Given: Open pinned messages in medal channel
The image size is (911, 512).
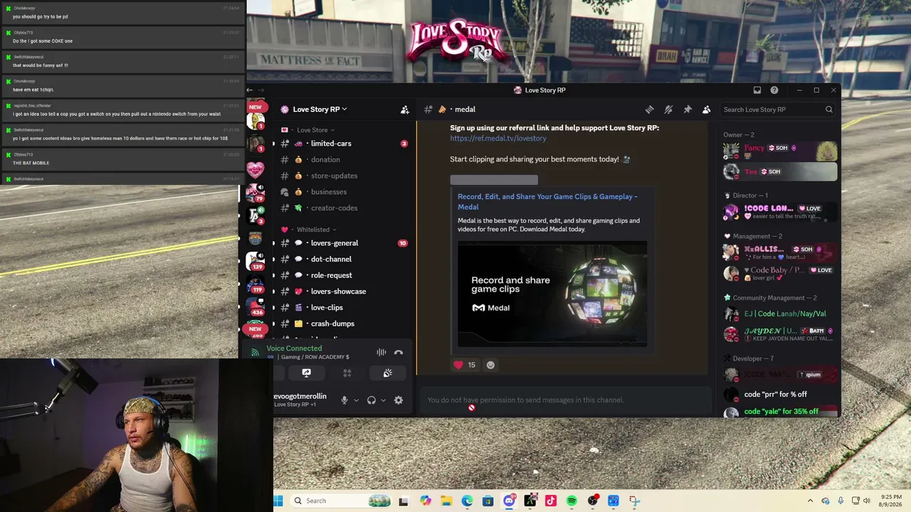Looking at the screenshot, I should click(x=688, y=110).
